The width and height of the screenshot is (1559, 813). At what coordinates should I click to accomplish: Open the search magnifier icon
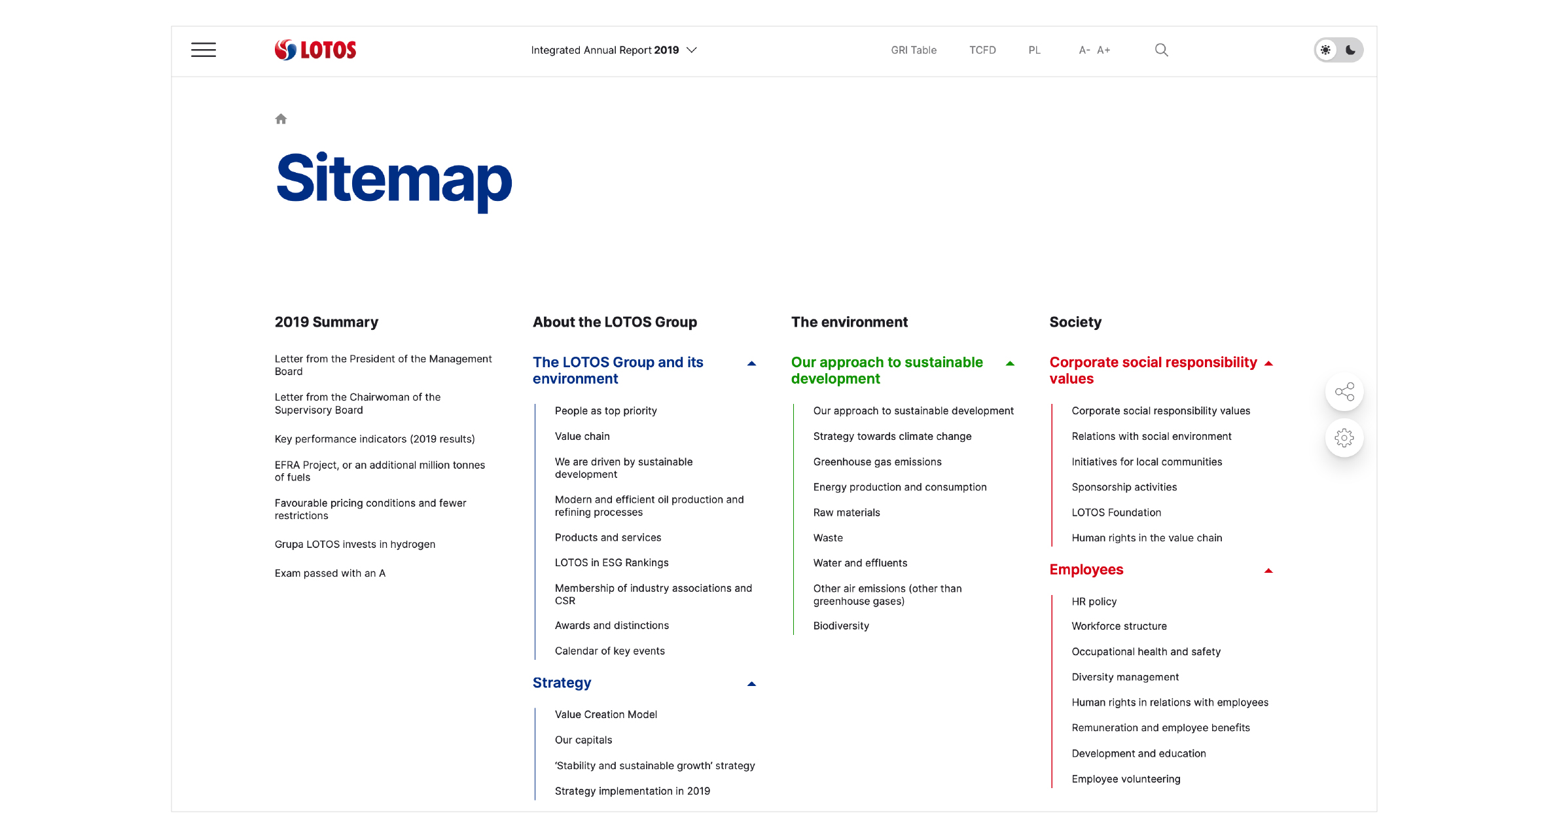tap(1161, 50)
